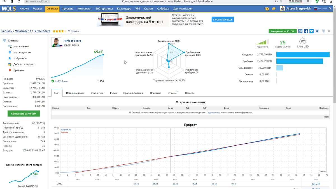Open Правила in the sidebar
The width and height of the screenshot is (336, 189).
pyautogui.click(x=18, y=70)
